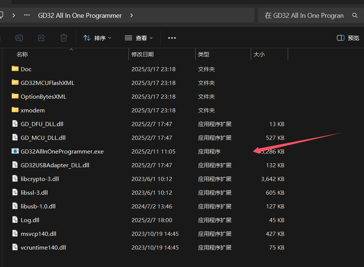This screenshot has height=267, width=364.
Task: Open the three-dot more options menu
Action: 172,38
